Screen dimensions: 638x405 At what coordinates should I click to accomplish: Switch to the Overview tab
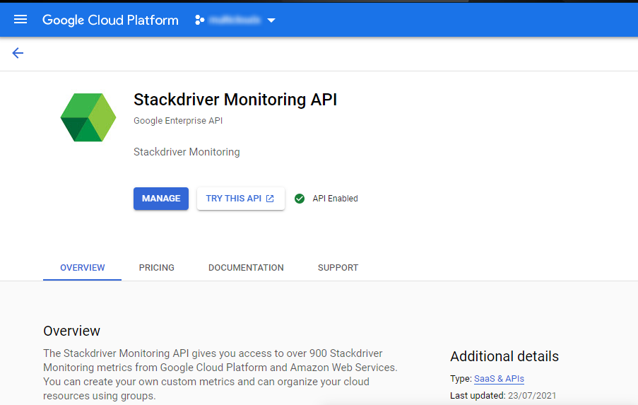click(82, 268)
